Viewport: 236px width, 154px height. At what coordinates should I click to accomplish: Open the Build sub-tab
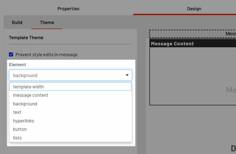[x=17, y=22]
